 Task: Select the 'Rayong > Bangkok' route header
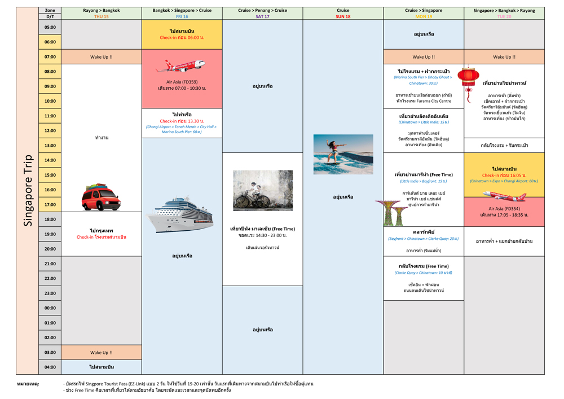[102, 10]
